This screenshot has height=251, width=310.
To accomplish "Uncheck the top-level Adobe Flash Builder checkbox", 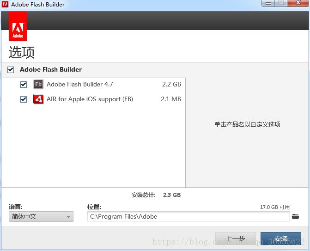I will [x=11, y=70].
